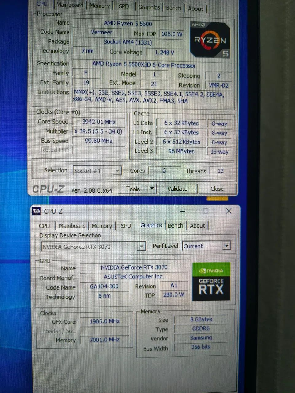Click the CPU Technology value 7 nm
Screen dimensions: 295x393
tap(87, 51)
